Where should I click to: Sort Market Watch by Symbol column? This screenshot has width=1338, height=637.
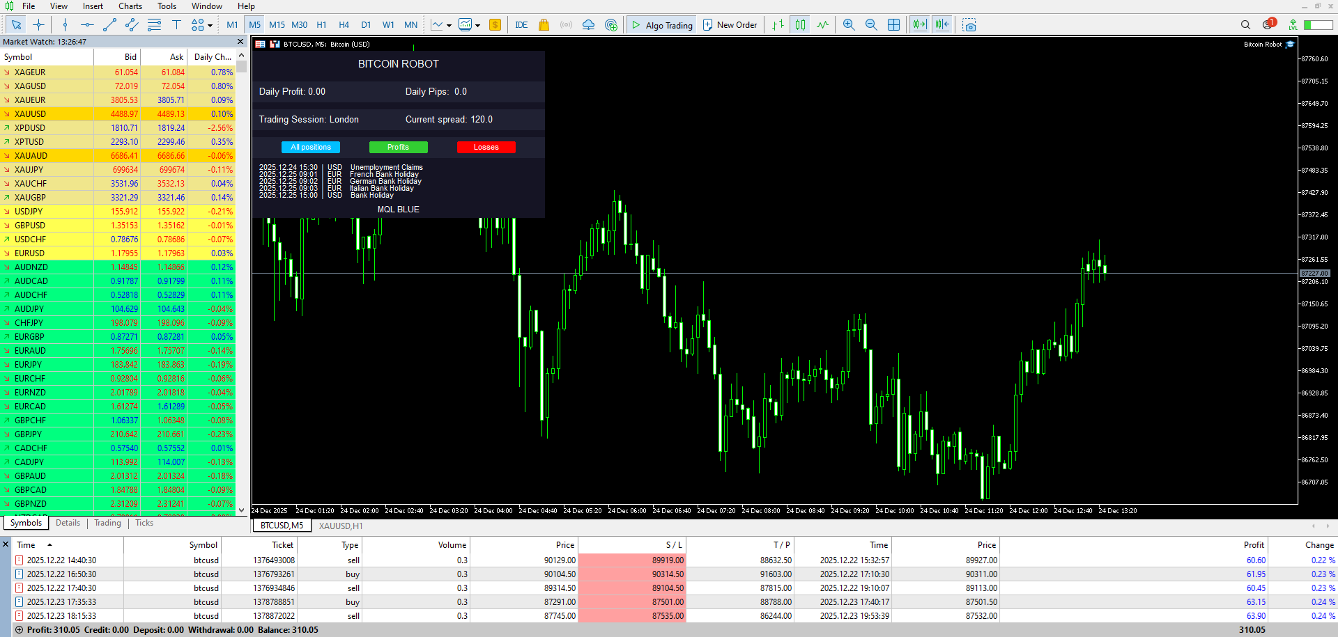[x=47, y=57]
